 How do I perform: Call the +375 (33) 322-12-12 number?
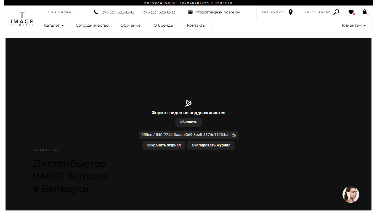(158, 12)
